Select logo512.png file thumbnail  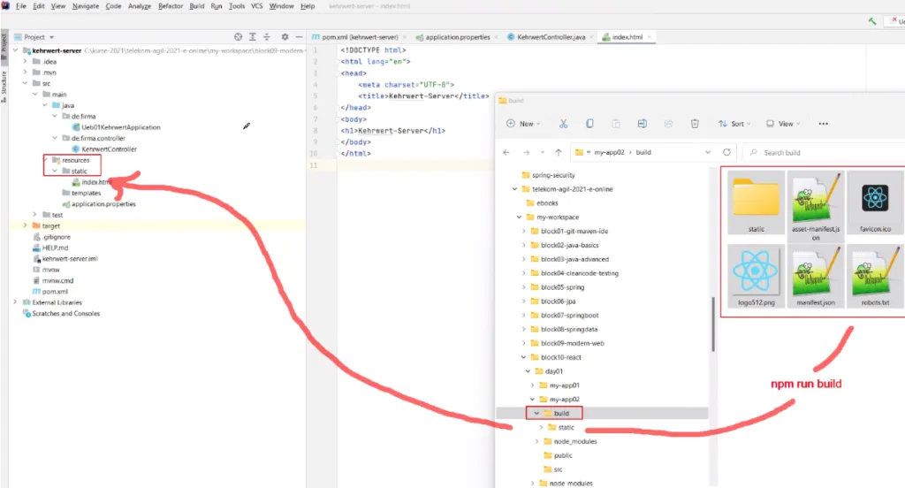[x=757, y=276]
